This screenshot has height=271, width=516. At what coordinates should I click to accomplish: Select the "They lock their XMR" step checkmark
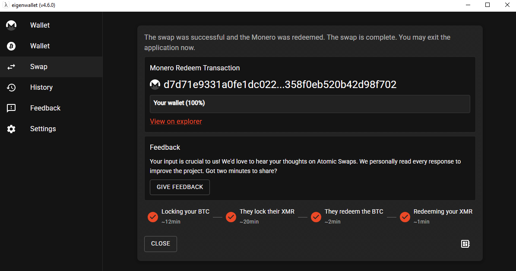coord(231,217)
